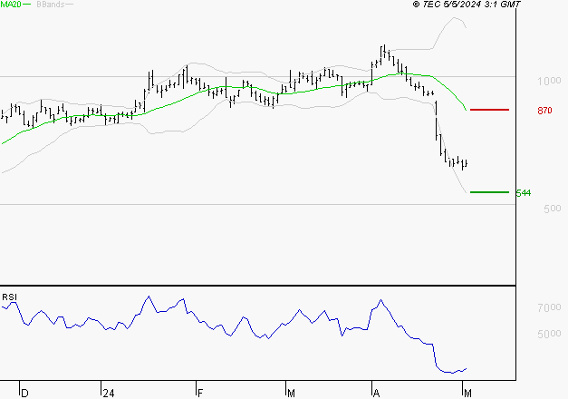Click the MA20 legend label
568x399 pixels.
click(x=11, y=5)
